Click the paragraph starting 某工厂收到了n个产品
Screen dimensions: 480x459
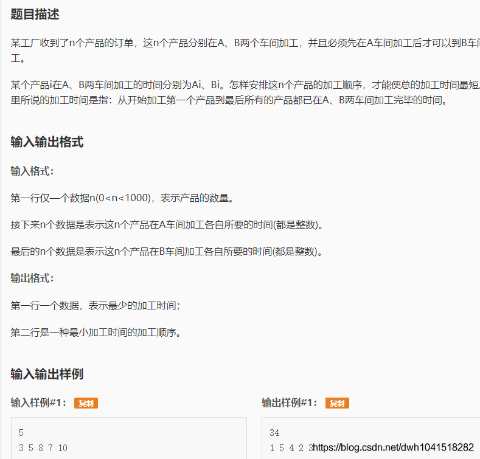245,50
